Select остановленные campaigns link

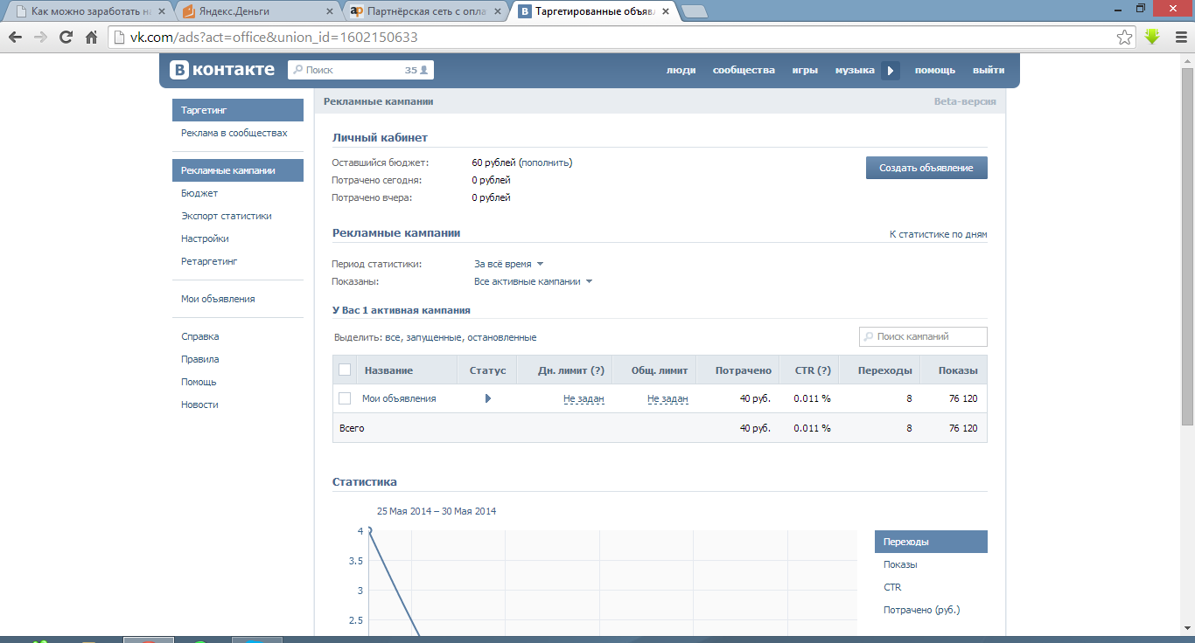[502, 337]
